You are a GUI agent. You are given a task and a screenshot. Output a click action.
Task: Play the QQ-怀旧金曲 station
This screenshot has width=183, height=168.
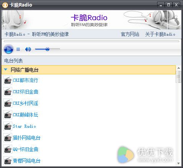click(x=25, y=149)
